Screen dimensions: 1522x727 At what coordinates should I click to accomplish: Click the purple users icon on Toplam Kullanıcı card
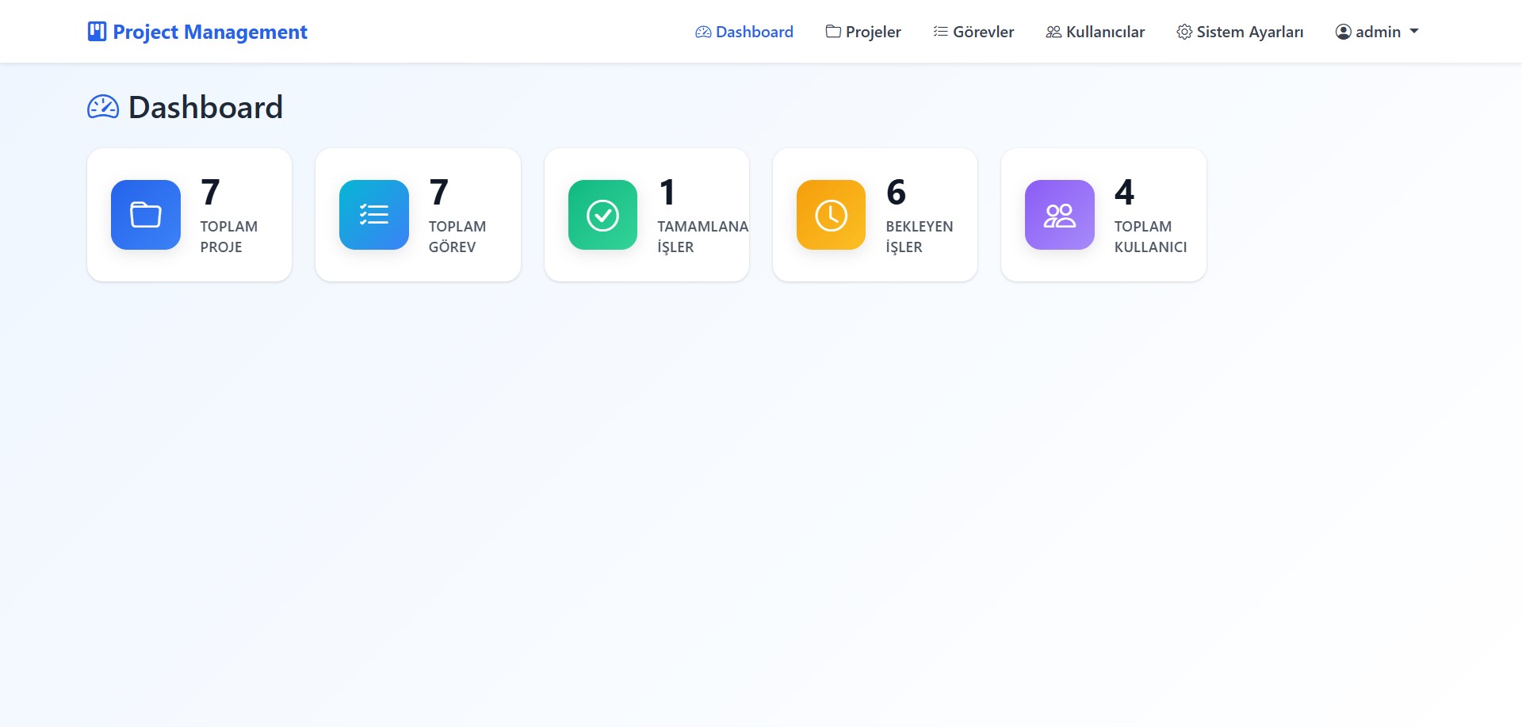[1060, 215]
